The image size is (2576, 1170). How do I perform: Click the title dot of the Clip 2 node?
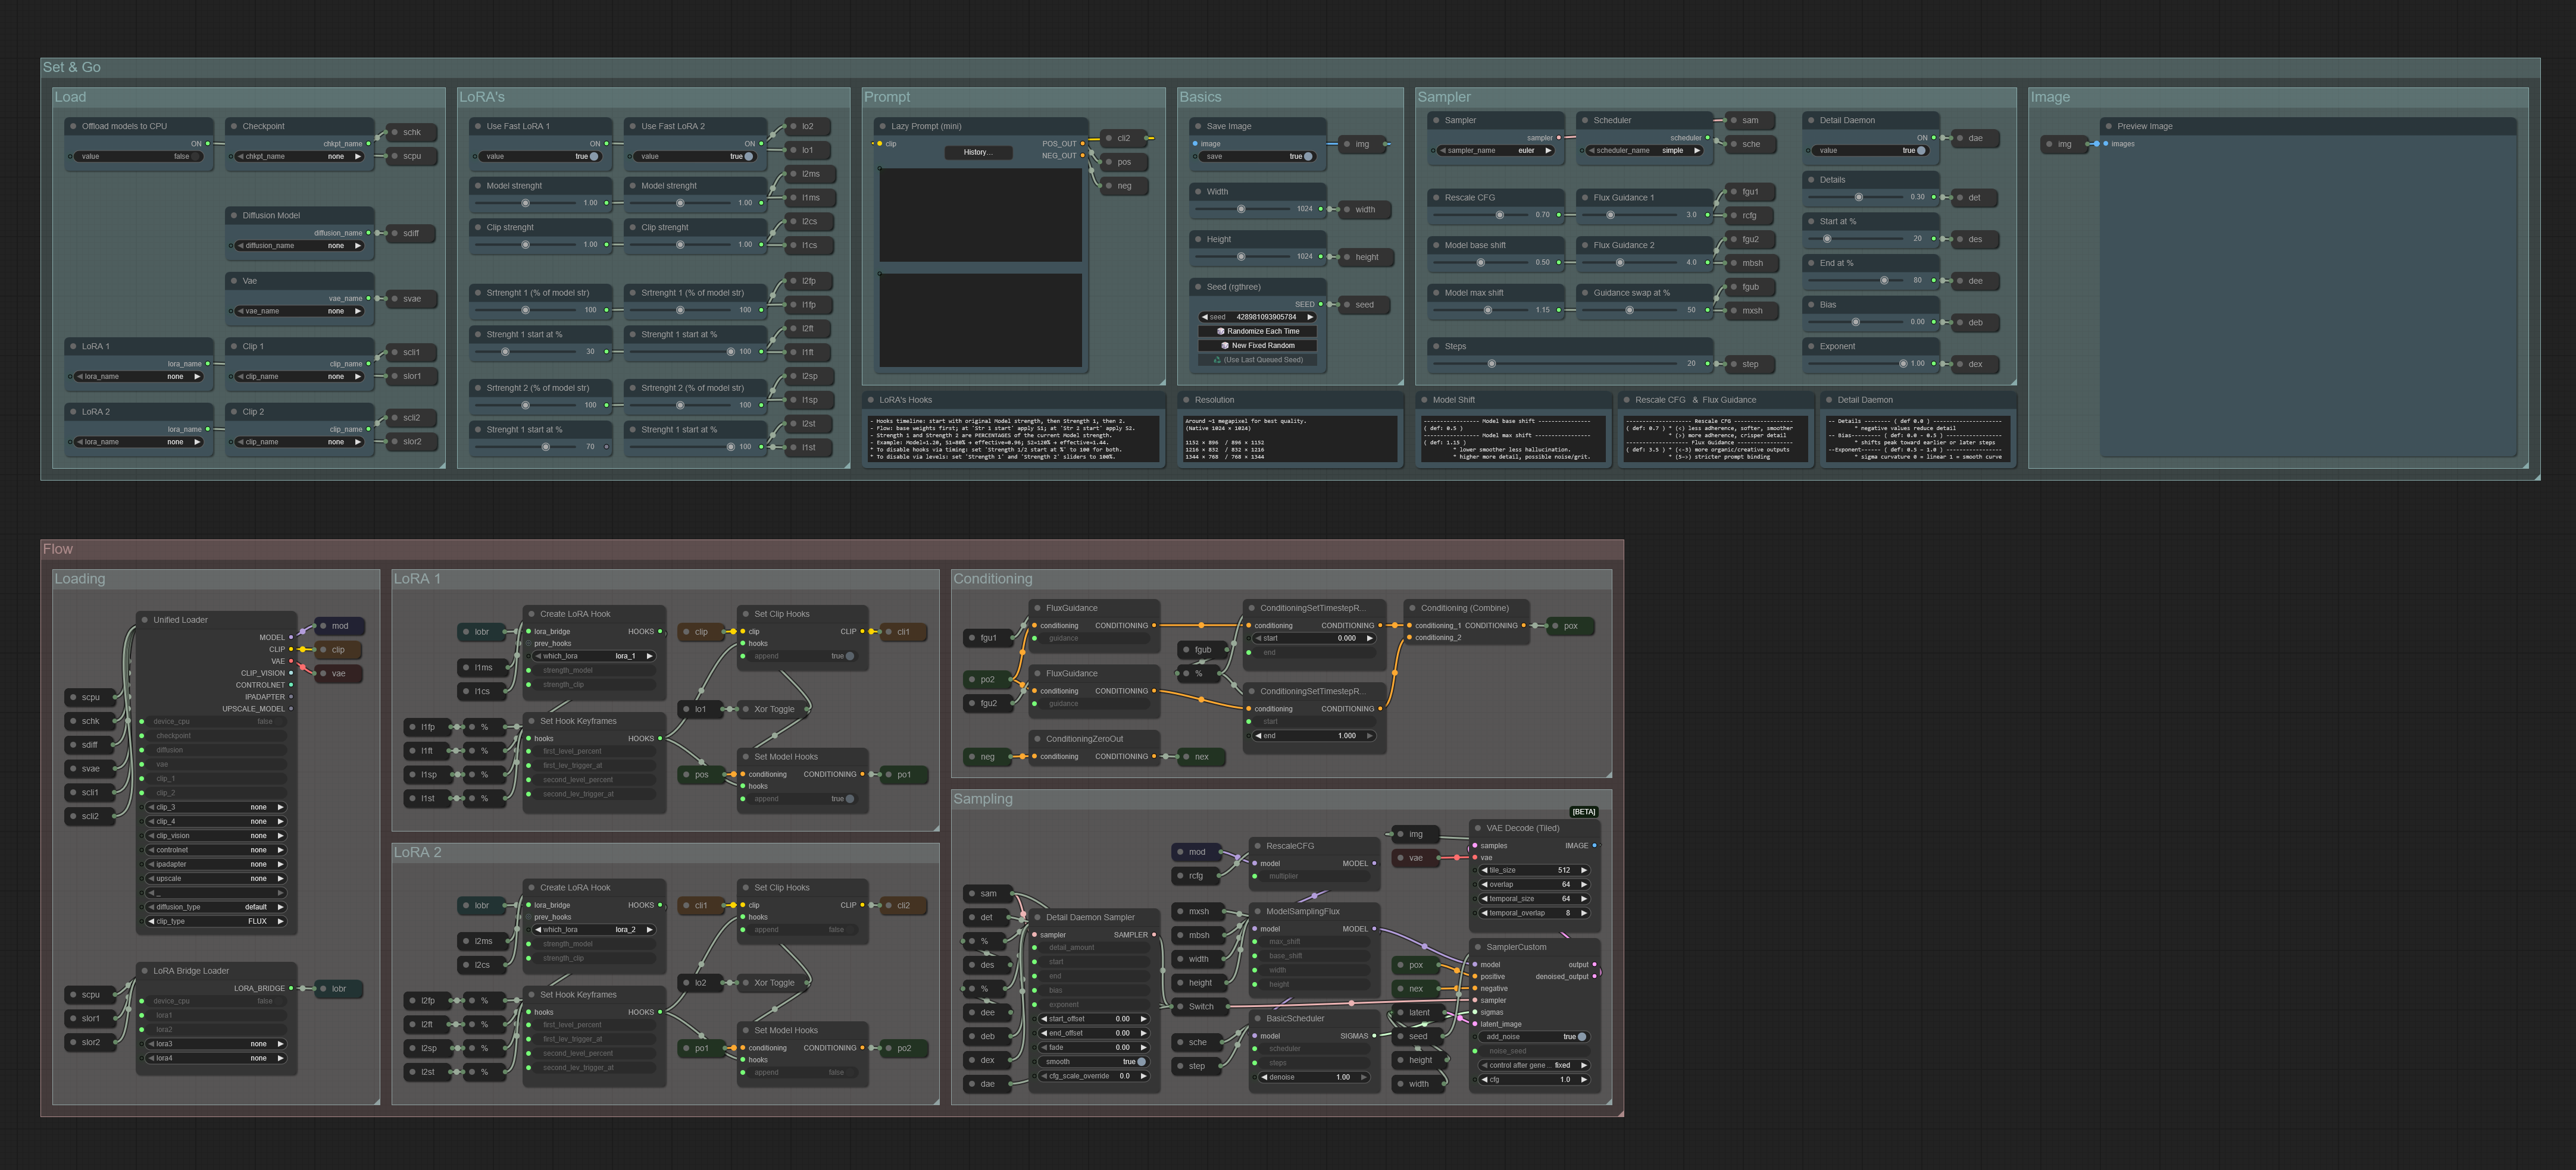coord(234,412)
